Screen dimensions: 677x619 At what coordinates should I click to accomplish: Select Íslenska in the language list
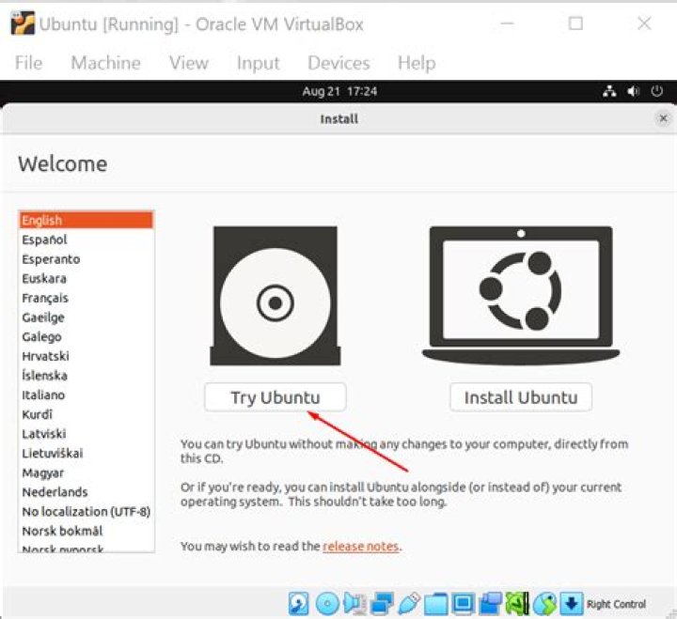86,376
